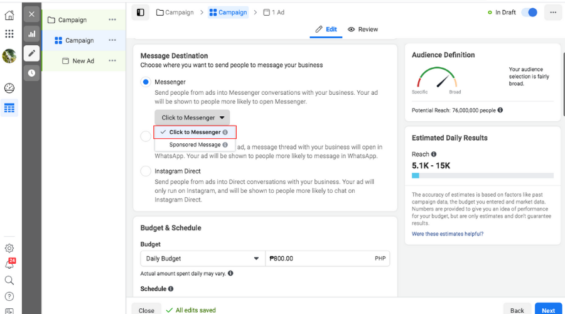This screenshot has width=565, height=314.
Task: Open the history clock icon
Action: coord(32,73)
